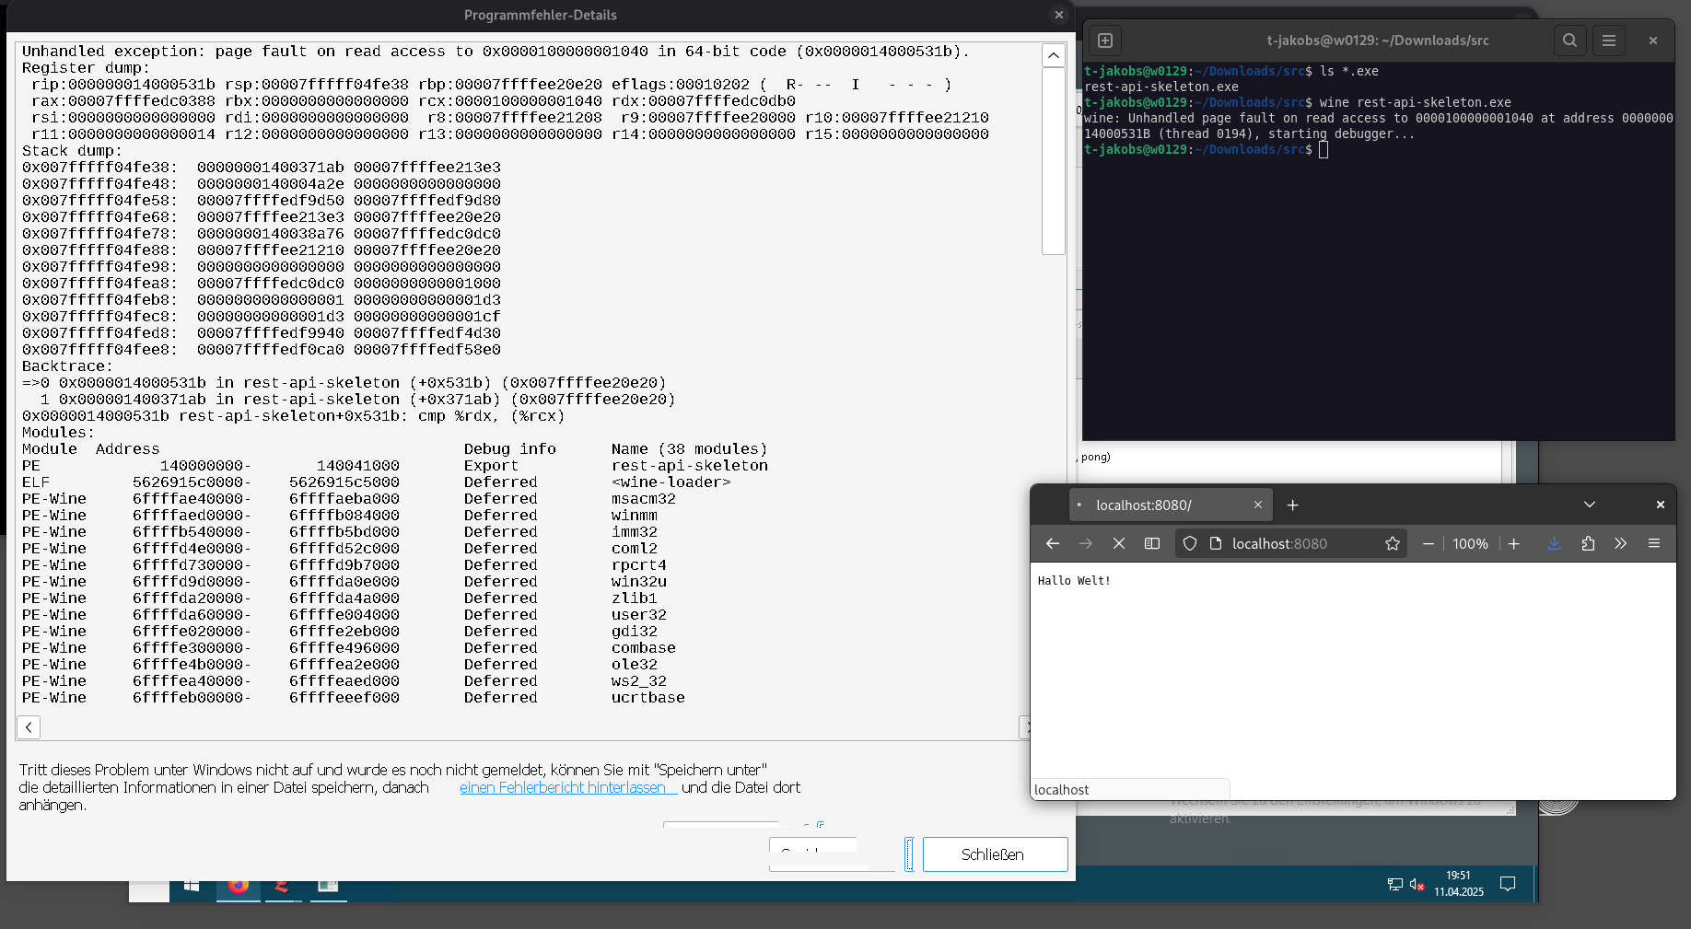Open the extensions puzzle icon
This screenshot has height=929, width=1691.
click(x=1588, y=544)
